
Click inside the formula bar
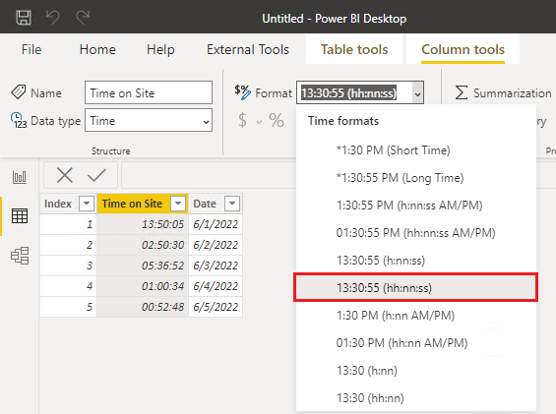click(209, 175)
